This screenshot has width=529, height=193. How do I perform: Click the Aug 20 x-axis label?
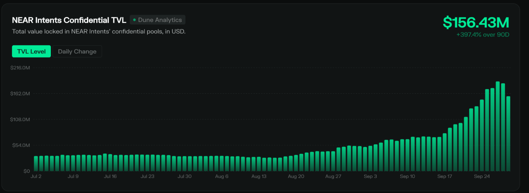tap(296, 176)
